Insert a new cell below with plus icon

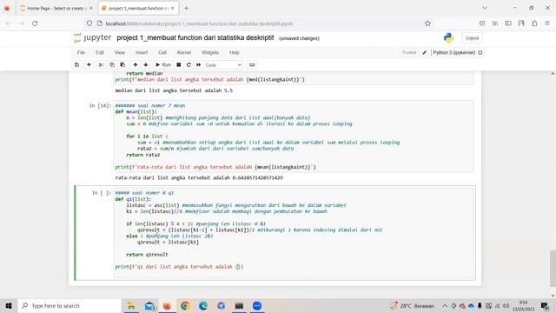pyautogui.click(x=89, y=65)
